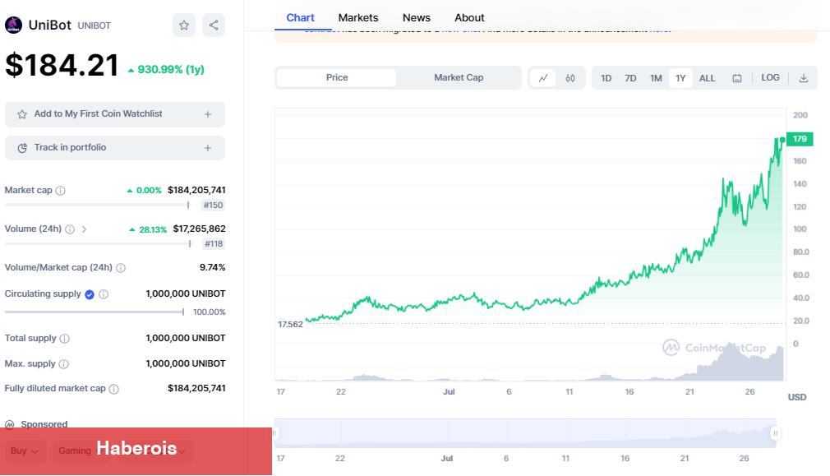Click Track in portfolio

pos(115,148)
